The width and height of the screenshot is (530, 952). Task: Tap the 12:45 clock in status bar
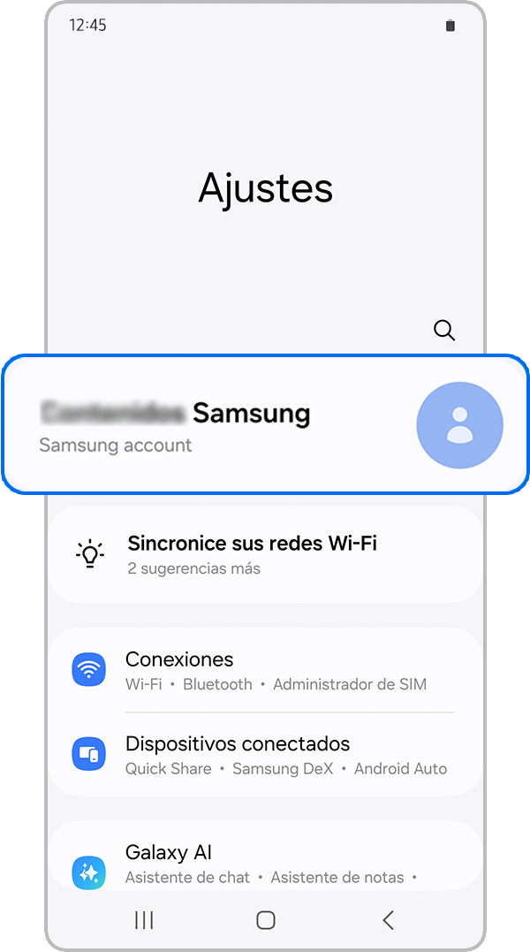click(88, 25)
